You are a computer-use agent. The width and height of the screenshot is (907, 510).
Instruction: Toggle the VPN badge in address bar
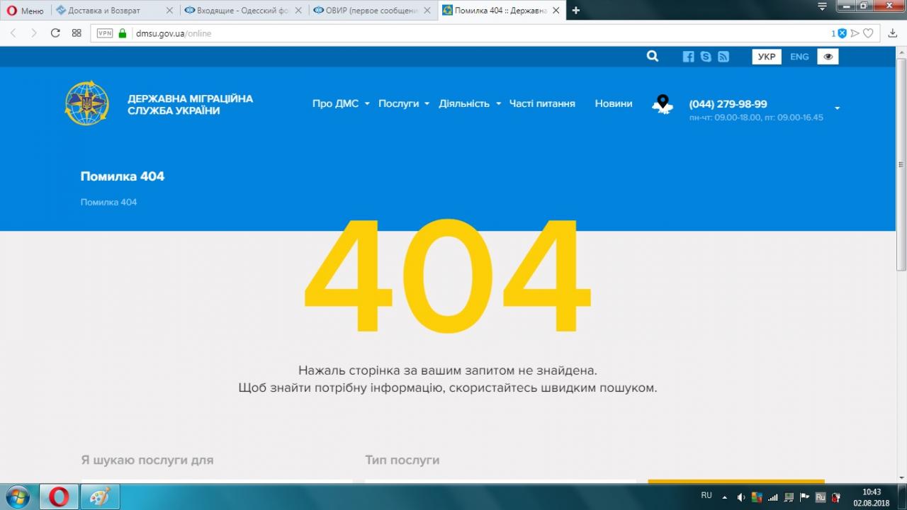[105, 33]
